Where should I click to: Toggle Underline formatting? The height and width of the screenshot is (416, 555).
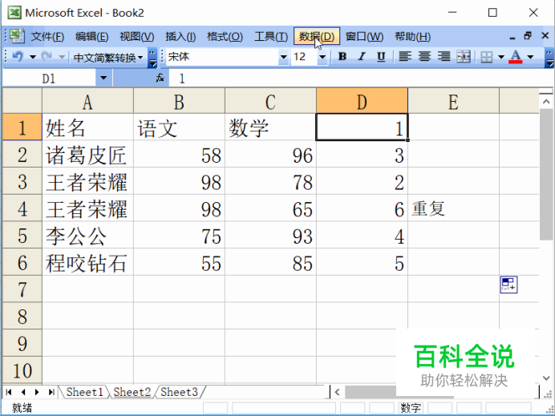tap(381, 56)
